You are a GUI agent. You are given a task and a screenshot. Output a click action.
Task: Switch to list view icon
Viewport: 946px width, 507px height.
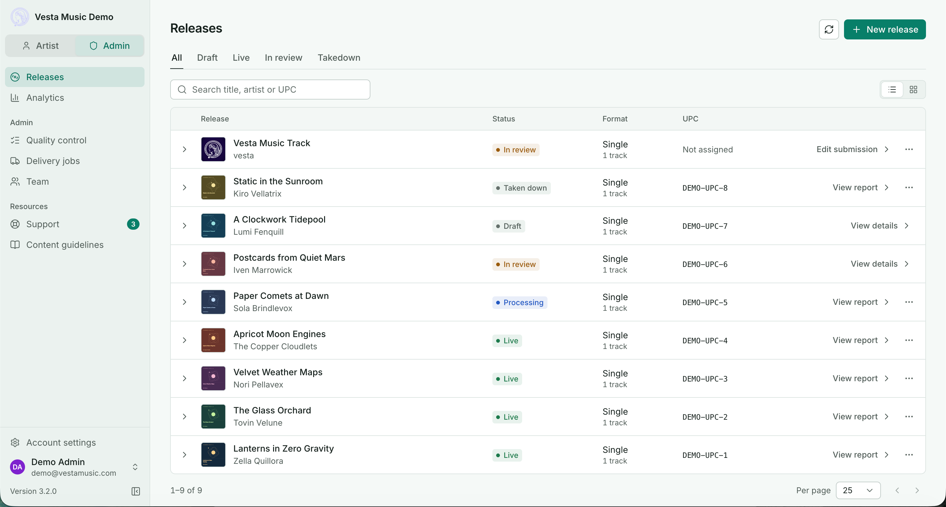(892, 90)
